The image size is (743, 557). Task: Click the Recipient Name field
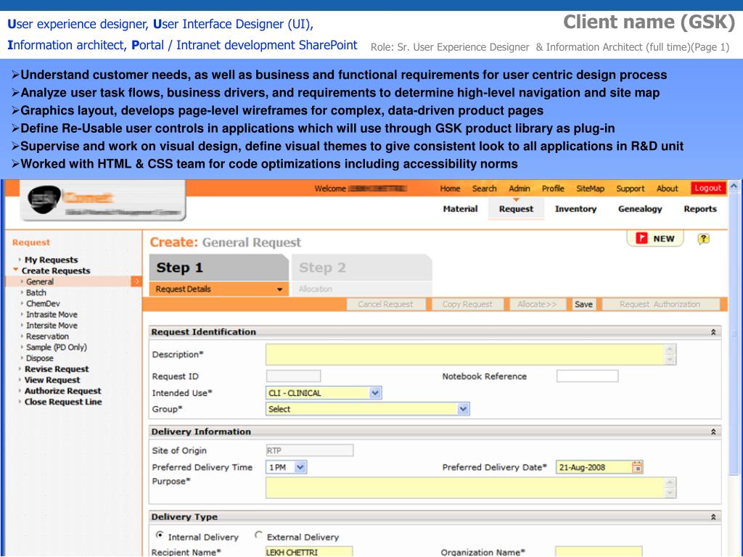(x=309, y=552)
